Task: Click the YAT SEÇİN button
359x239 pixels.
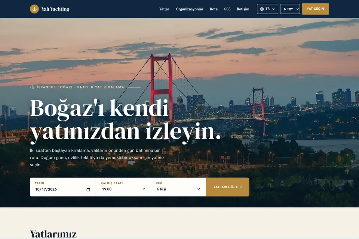Action: [315, 9]
